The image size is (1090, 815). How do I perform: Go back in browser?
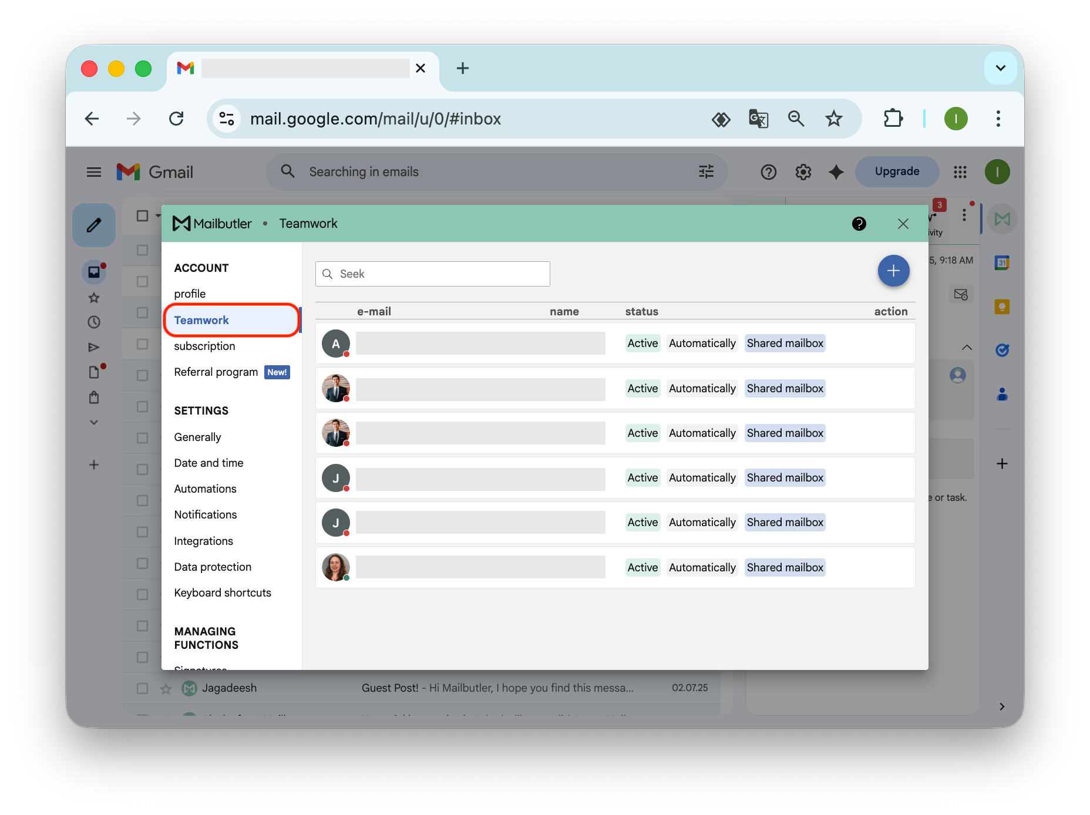click(92, 119)
